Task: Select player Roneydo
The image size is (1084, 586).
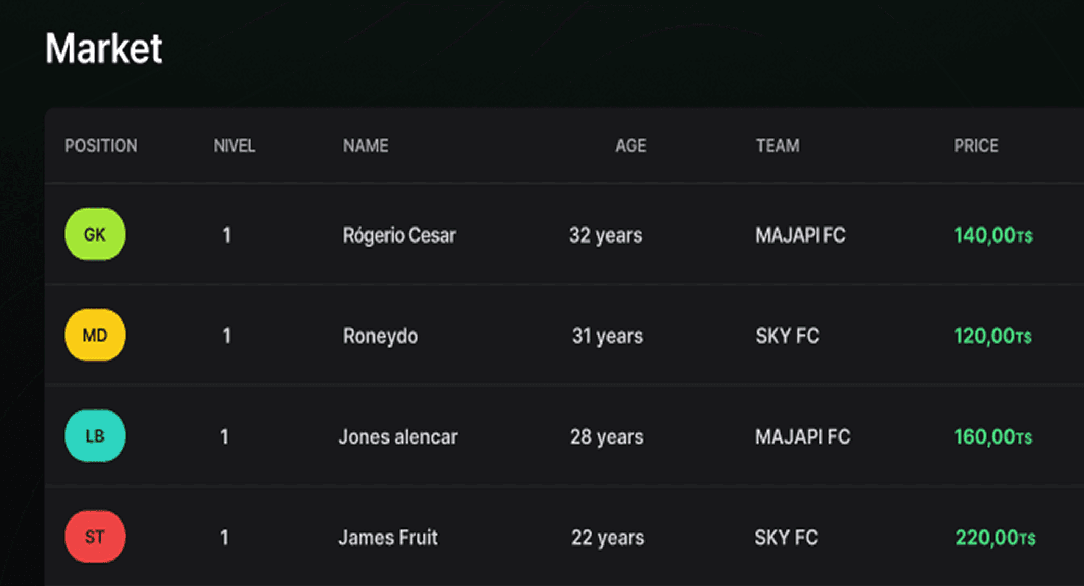Action: (380, 336)
